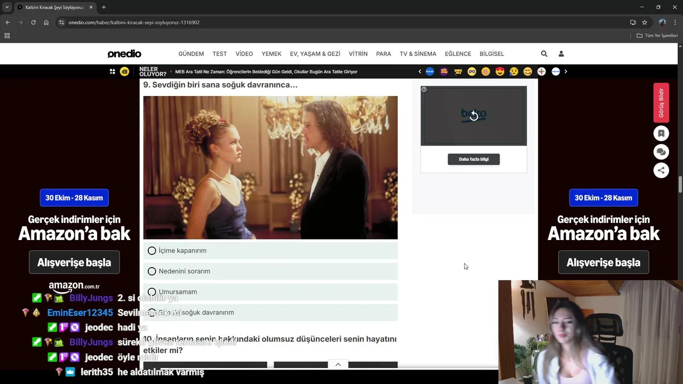Open the EĞLENCE section
The height and width of the screenshot is (384, 683).
tap(458, 54)
